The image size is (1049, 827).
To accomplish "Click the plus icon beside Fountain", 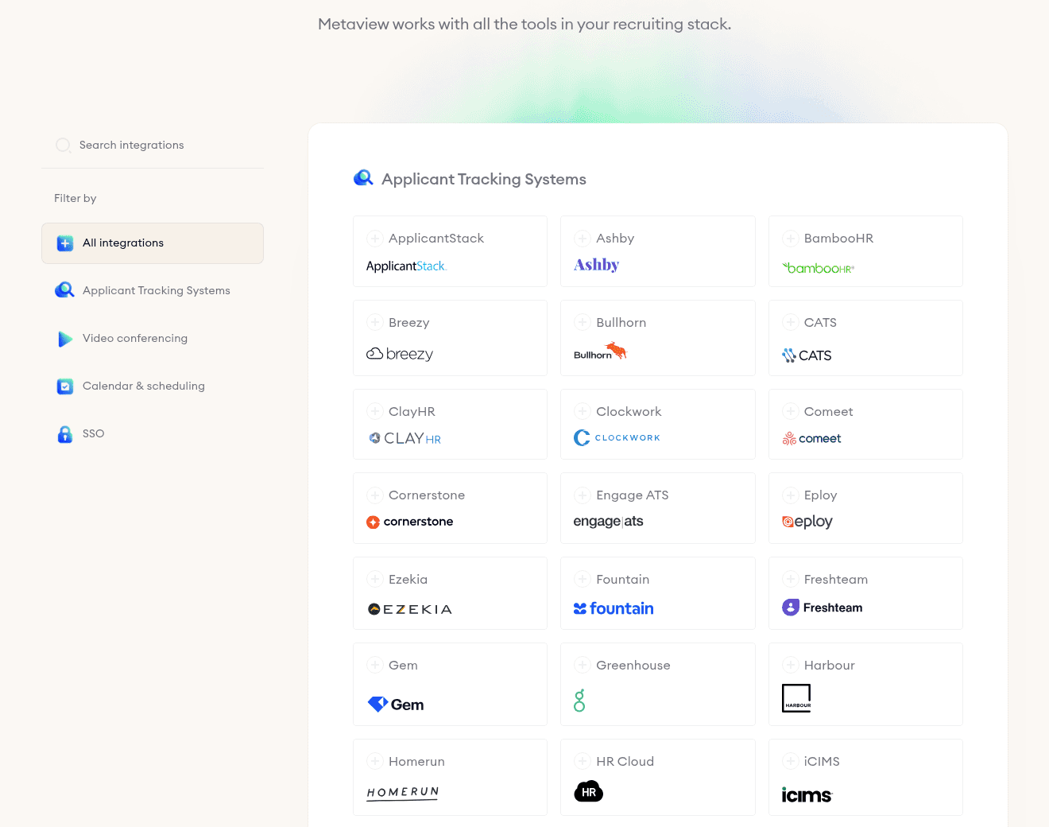I will coord(583,580).
